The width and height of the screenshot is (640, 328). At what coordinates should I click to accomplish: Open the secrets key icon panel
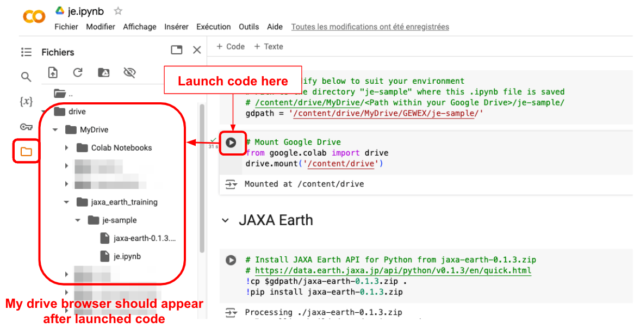(26, 127)
